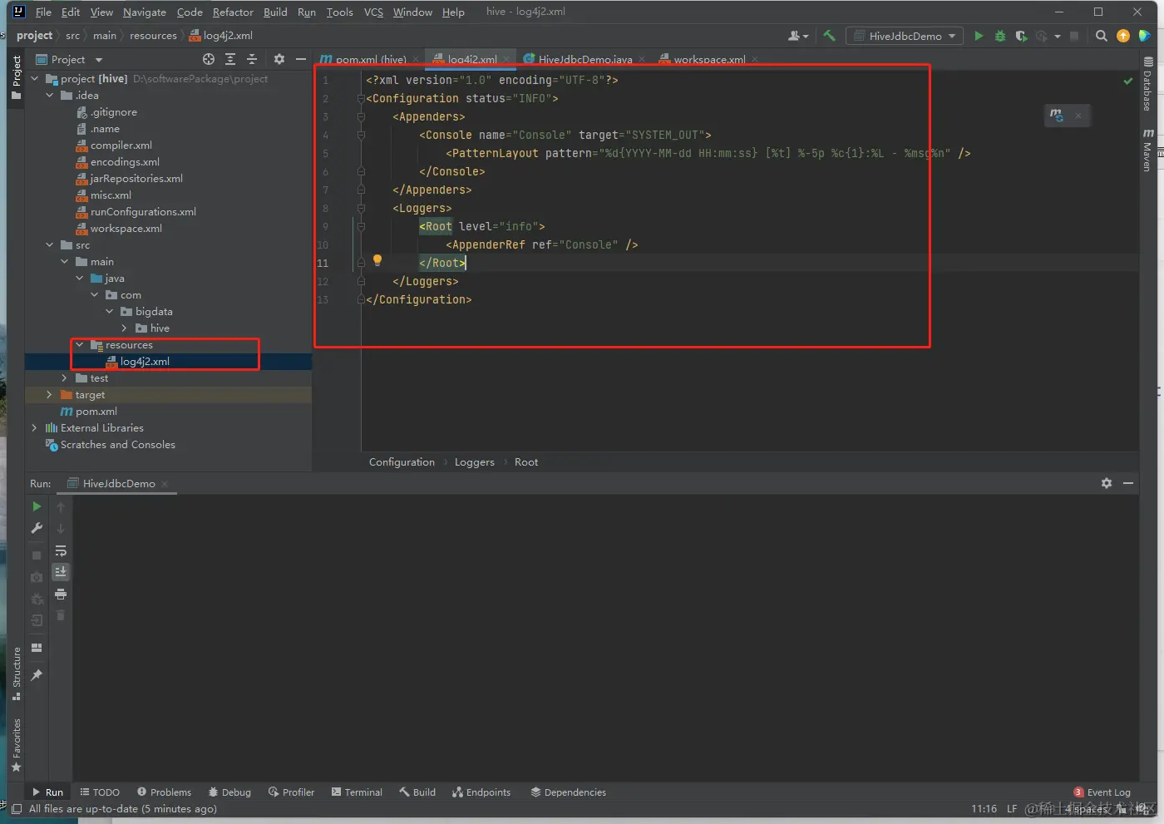Viewport: 1164px width, 824px height.
Task: Click the Collapse All icon in Project panel
Action: click(x=252, y=59)
